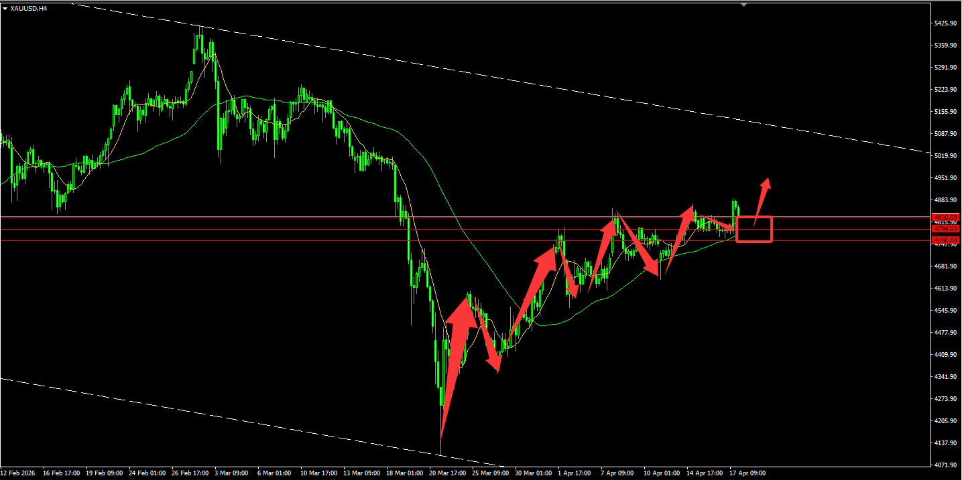Open the dropdown arrow beside XAUUSD,H4
The image size is (962, 480).
click(5, 9)
